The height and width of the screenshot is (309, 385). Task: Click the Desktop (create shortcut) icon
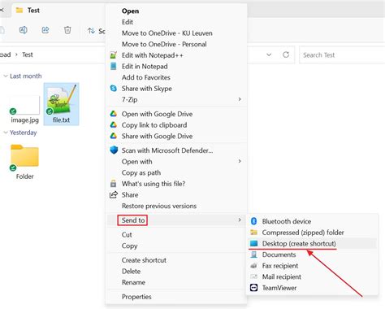coord(253,243)
